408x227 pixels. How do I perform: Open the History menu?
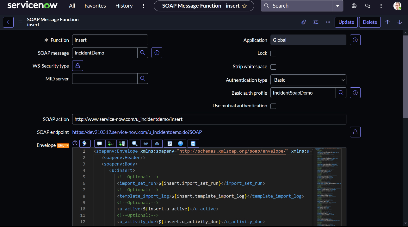[124, 6]
